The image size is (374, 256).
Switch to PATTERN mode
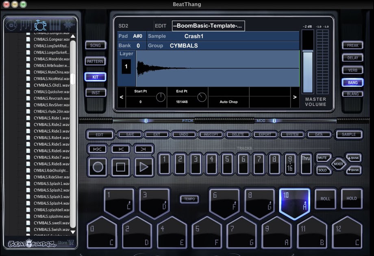coord(95,61)
